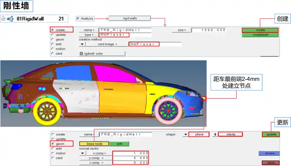The image size is (291, 166).
Task: Toggle the infinite size switch arrow
Action: click(x=215, y=134)
